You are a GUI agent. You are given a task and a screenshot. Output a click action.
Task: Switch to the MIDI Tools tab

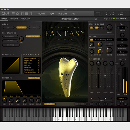[14, 19]
